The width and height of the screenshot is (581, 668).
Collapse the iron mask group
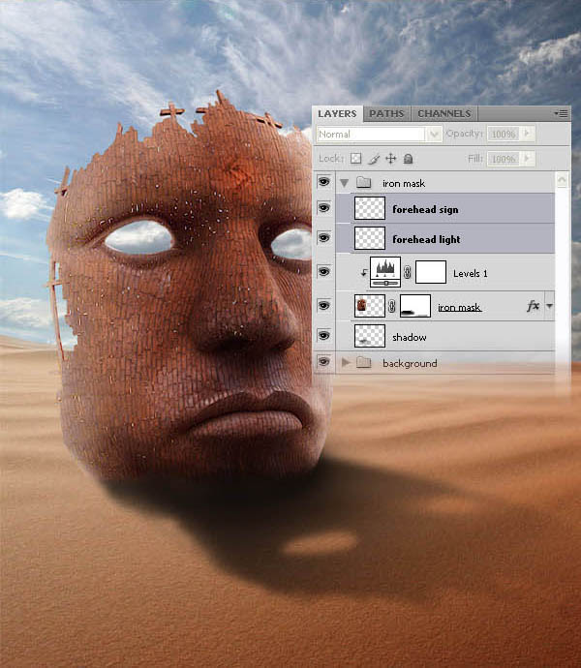click(x=345, y=183)
